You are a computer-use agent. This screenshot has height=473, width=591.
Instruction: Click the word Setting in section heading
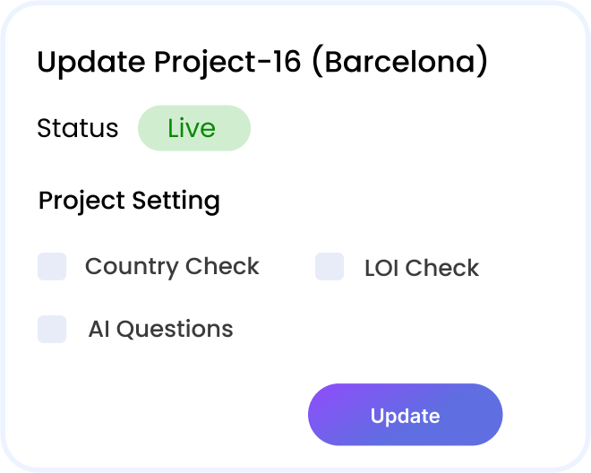click(x=176, y=201)
